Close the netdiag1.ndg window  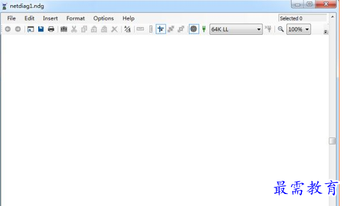pos(326,5)
